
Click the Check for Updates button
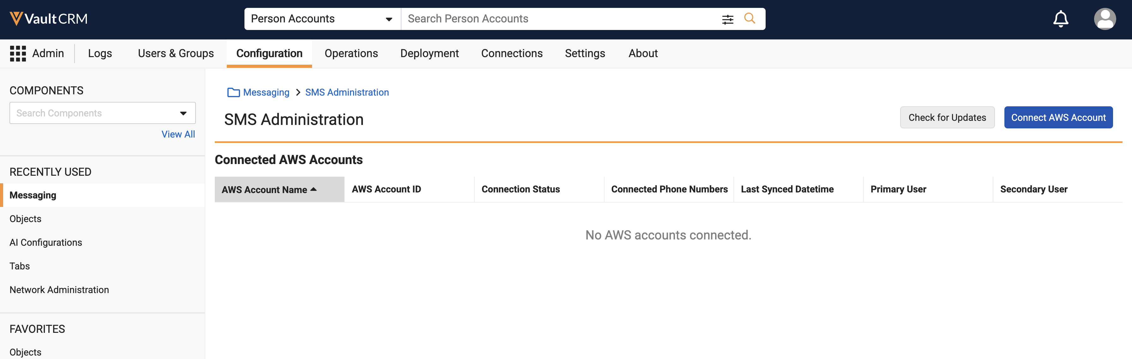point(947,117)
